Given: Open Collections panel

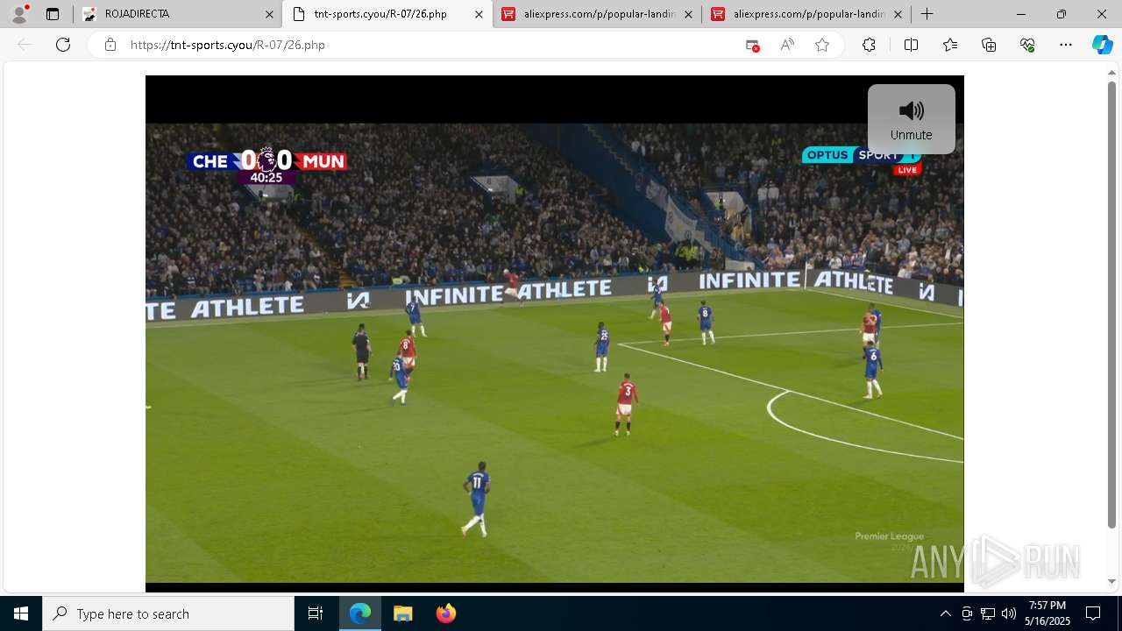Looking at the screenshot, I should 989,45.
